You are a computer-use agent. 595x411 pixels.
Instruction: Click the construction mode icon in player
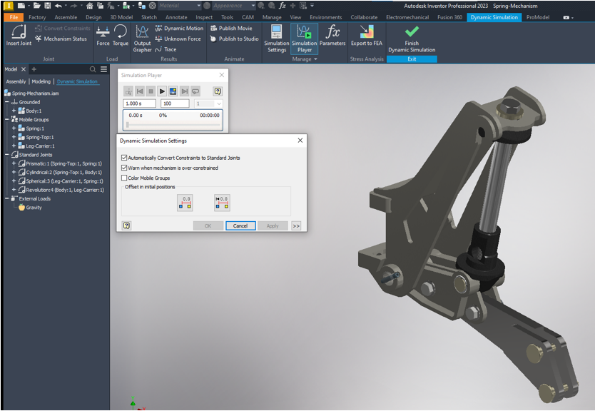pos(128,91)
